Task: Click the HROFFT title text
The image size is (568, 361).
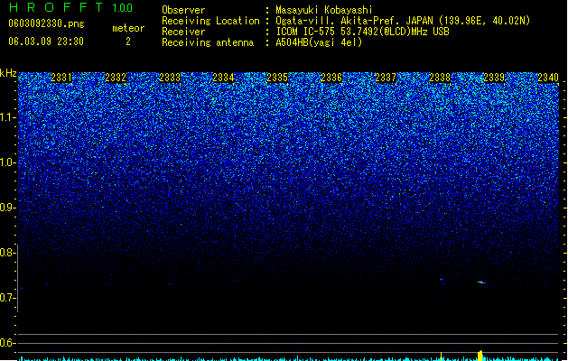Action: (x=55, y=7)
